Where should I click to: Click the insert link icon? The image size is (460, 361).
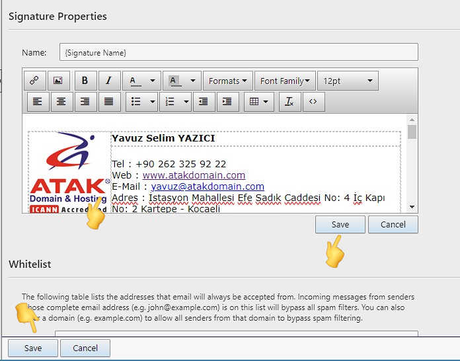35,81
